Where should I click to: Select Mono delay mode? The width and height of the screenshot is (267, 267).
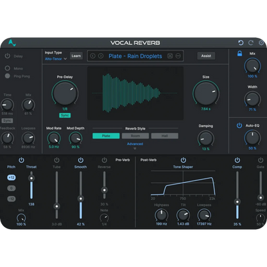[x=8, y=68]
